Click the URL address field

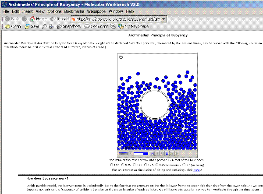click(118, 19)
